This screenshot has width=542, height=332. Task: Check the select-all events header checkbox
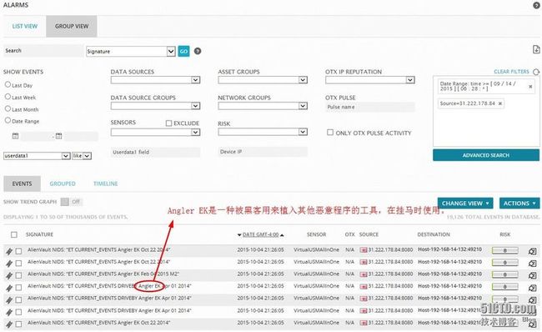[x=14, y=235]
